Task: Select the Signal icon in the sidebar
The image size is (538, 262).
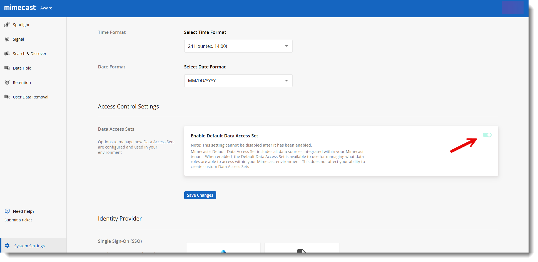Action: click(7, 39)
